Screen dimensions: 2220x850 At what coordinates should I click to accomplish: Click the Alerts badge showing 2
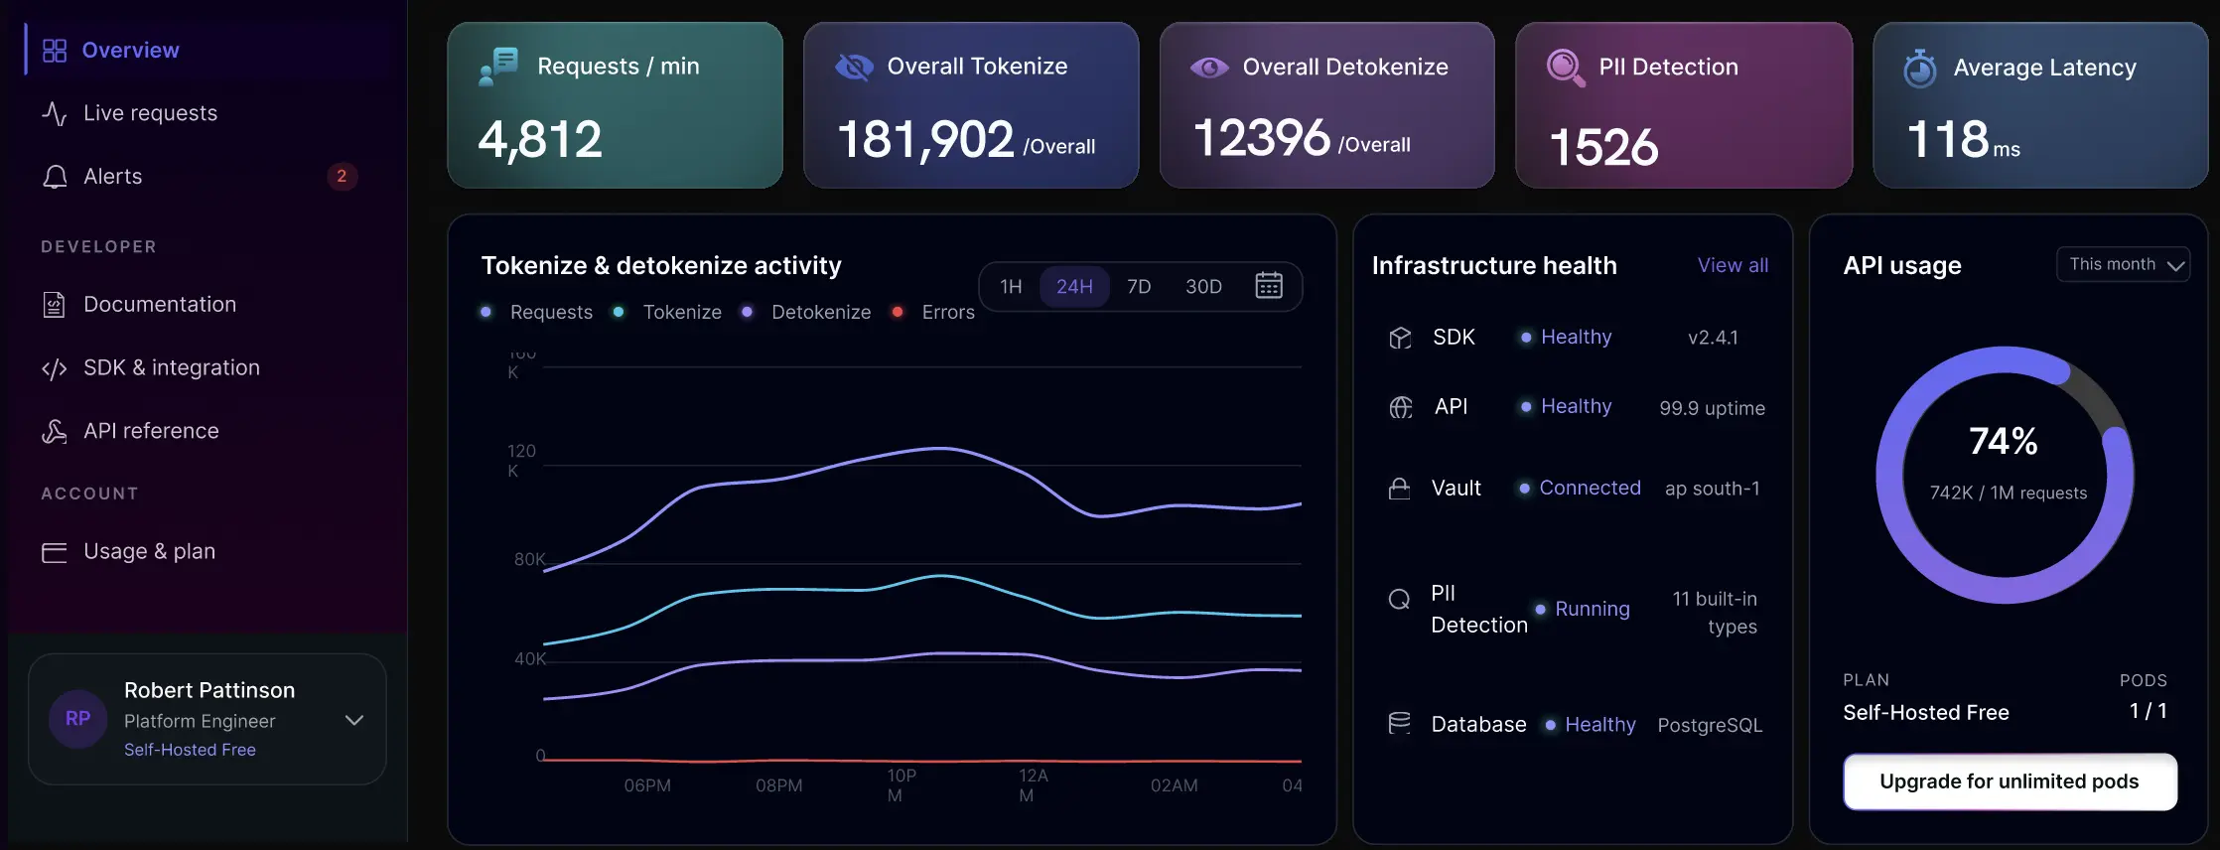click(342, 177)
